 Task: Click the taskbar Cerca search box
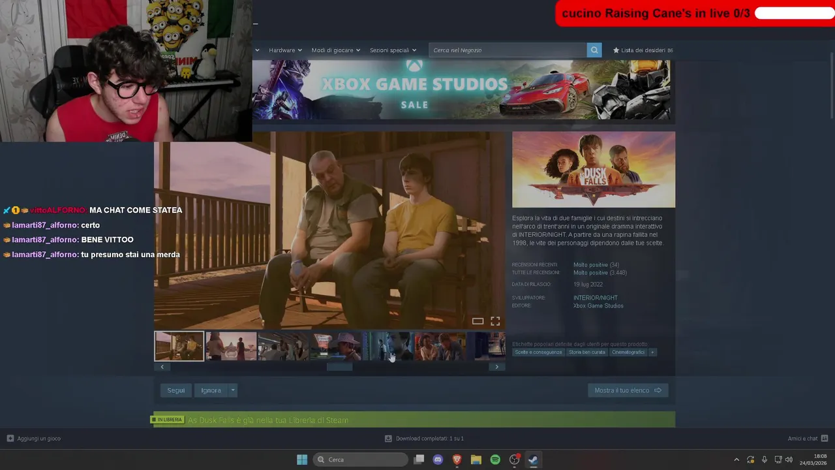tap(361, 460)
